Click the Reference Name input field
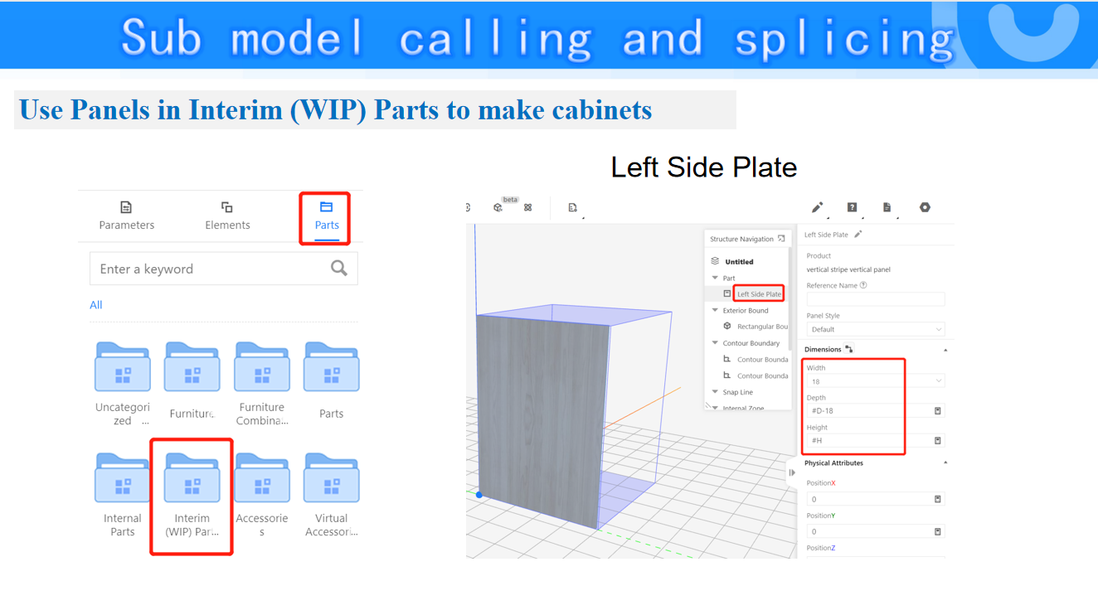The image size is (1098, 615). (876, 298)
